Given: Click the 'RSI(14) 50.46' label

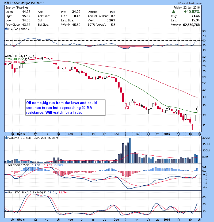Looking at the screenshot, I should (19, 29).
